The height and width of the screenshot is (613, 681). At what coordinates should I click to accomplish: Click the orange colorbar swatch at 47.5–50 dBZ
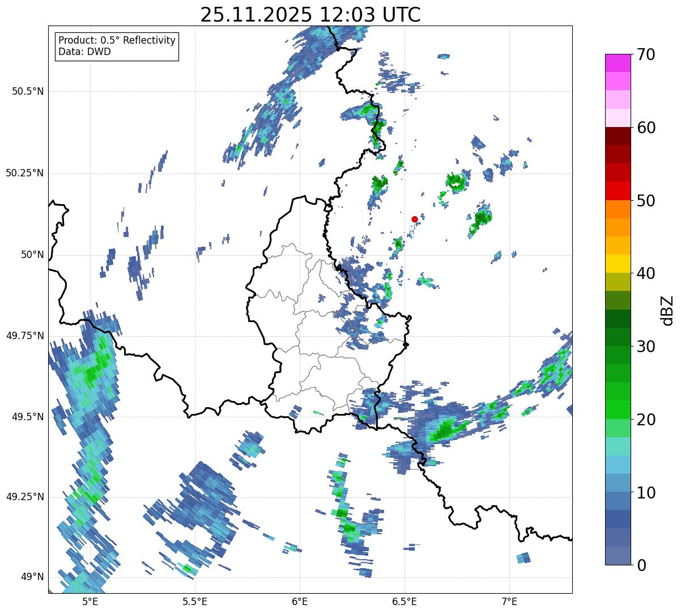coord(618,209)
